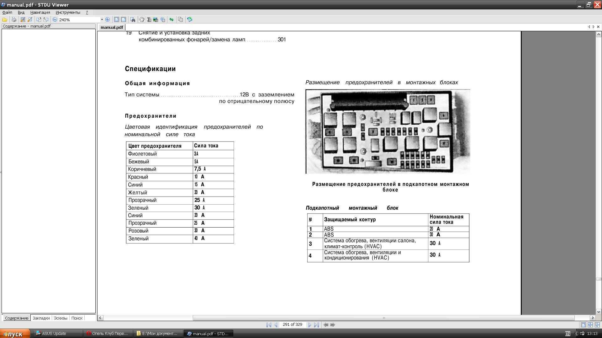
Task: Switch to the Закладки sidebar tab
Action: click(41, 318)
